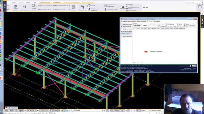Image resolution: width=204 pixels, height=114 pixels.
Task: Open the layout manager icon
Action: tap(106, 9)
